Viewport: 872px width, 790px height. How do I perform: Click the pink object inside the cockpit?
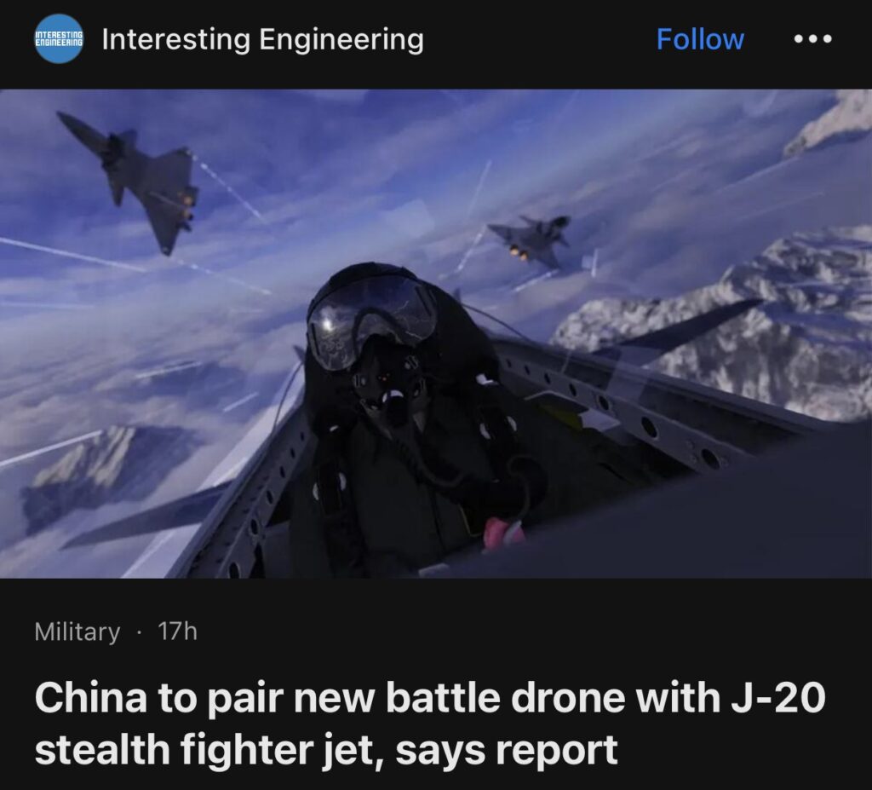(503, 533)
